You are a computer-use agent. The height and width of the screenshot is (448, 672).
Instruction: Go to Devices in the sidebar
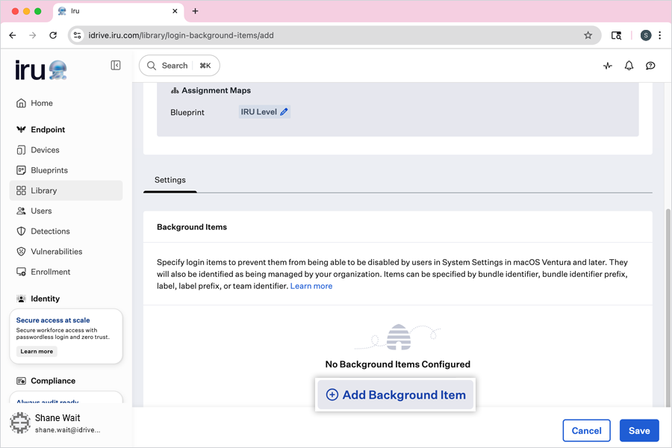45,150
